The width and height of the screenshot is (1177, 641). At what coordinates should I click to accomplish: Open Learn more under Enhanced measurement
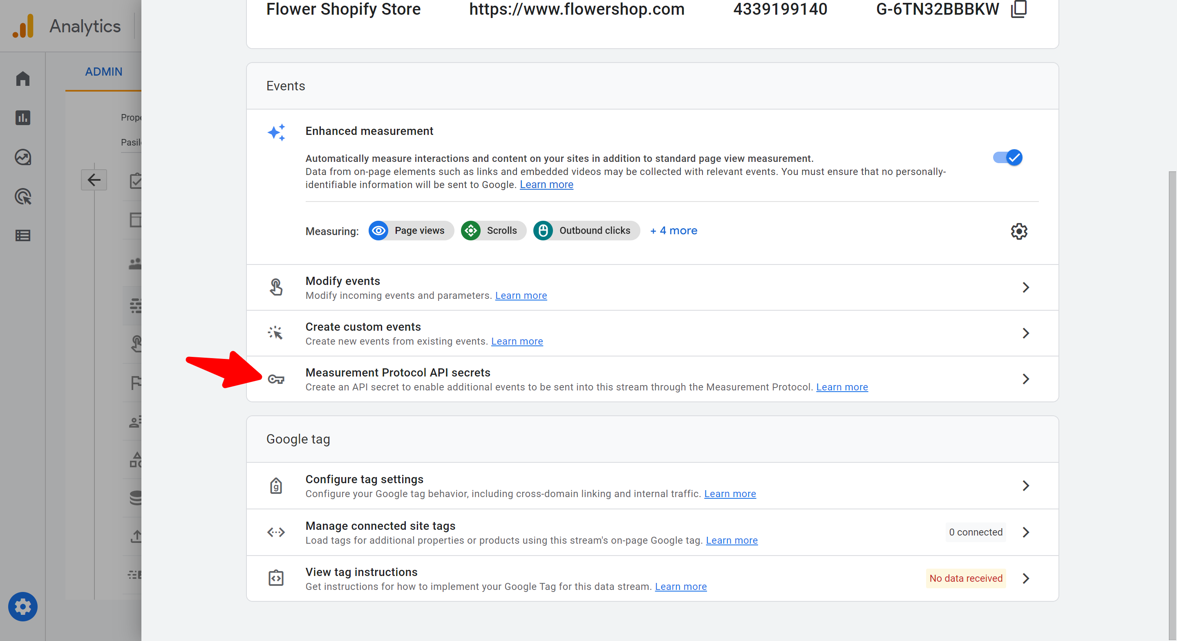click(546, 185)
